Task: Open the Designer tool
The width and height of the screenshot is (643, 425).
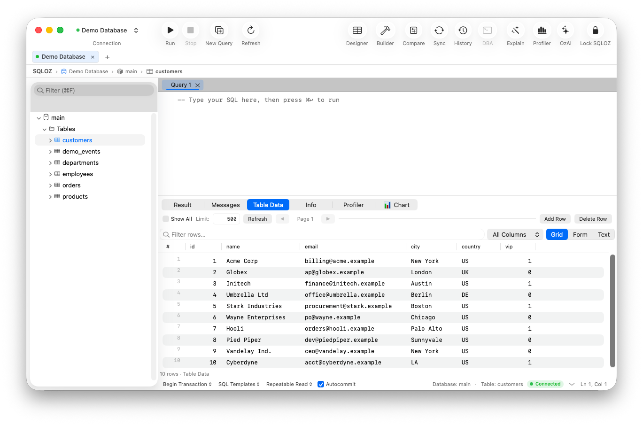Action: coord(357,30)
